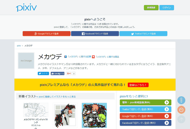Click the red 登録はこちら premium button

[x=138, y=85]
